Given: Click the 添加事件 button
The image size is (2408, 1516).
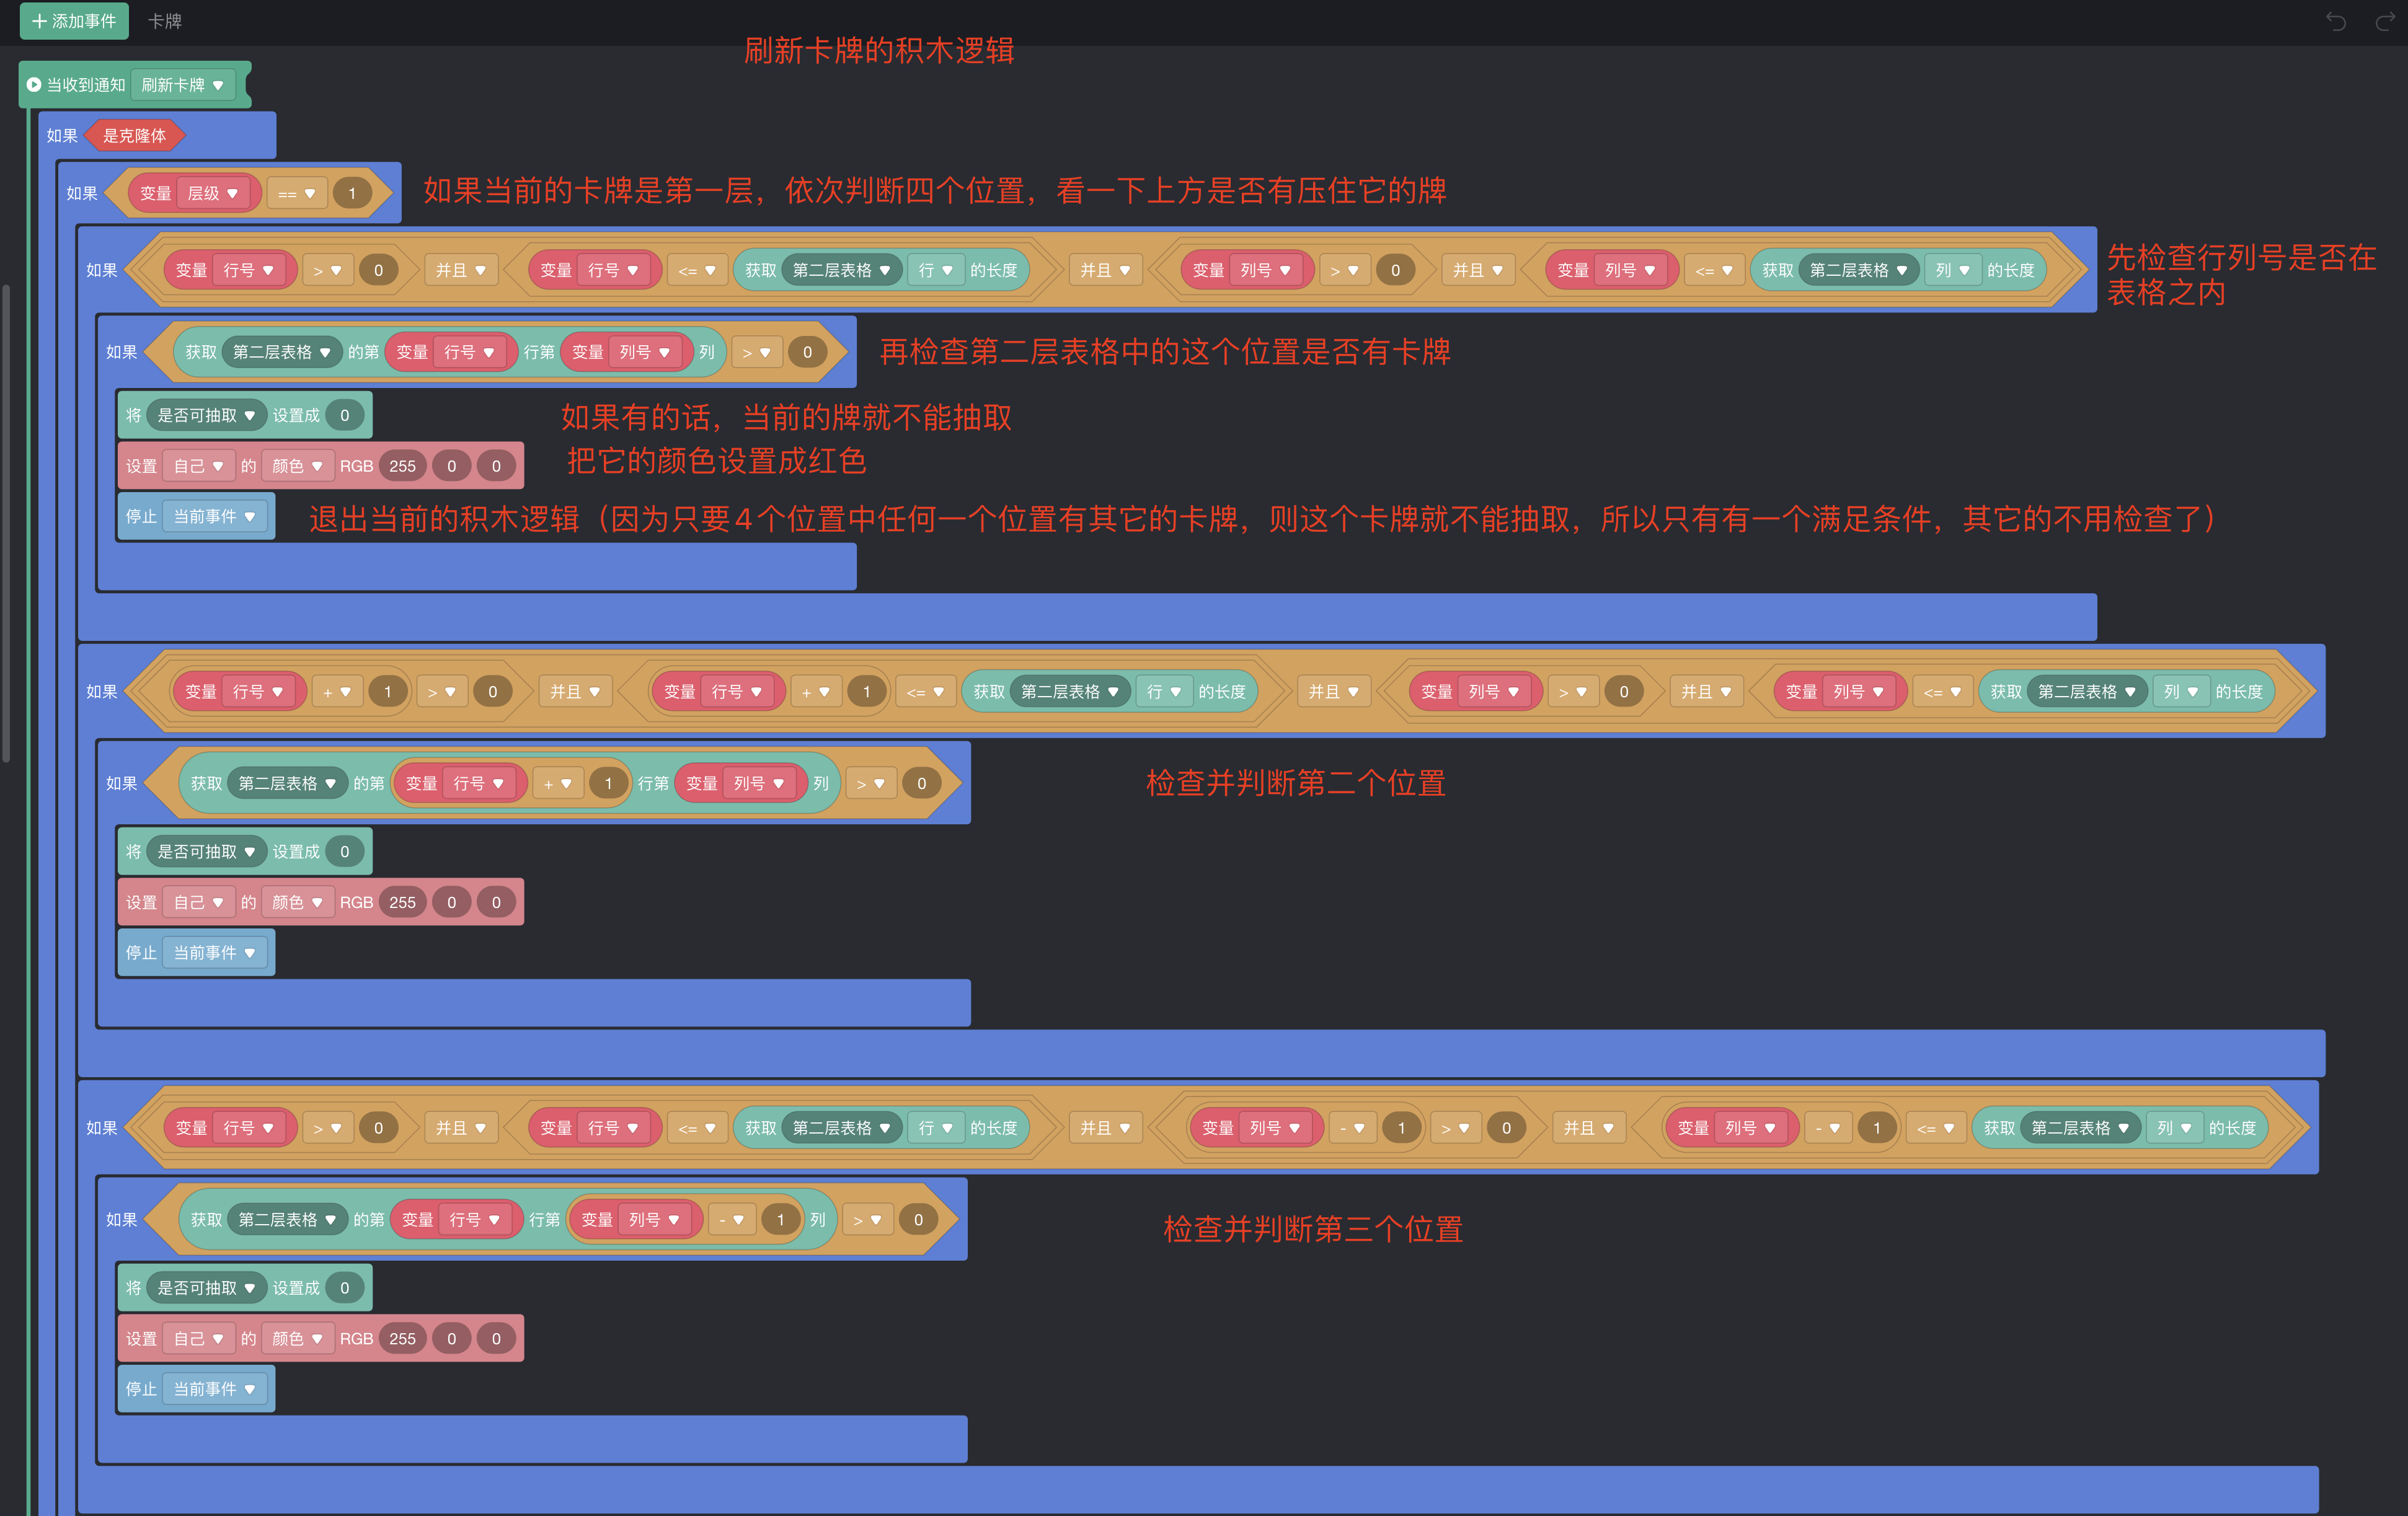Looking at the screenshot, I should [75, 21].
